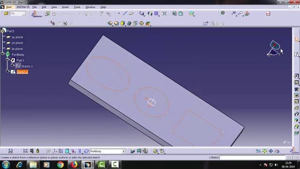Image resolution: width=300 pixels, height=169 pixels.
Task: Collapse the Pad.1 node in tree
Action: tap(7, 59)
